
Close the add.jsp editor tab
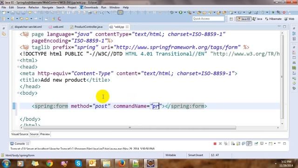127,27
